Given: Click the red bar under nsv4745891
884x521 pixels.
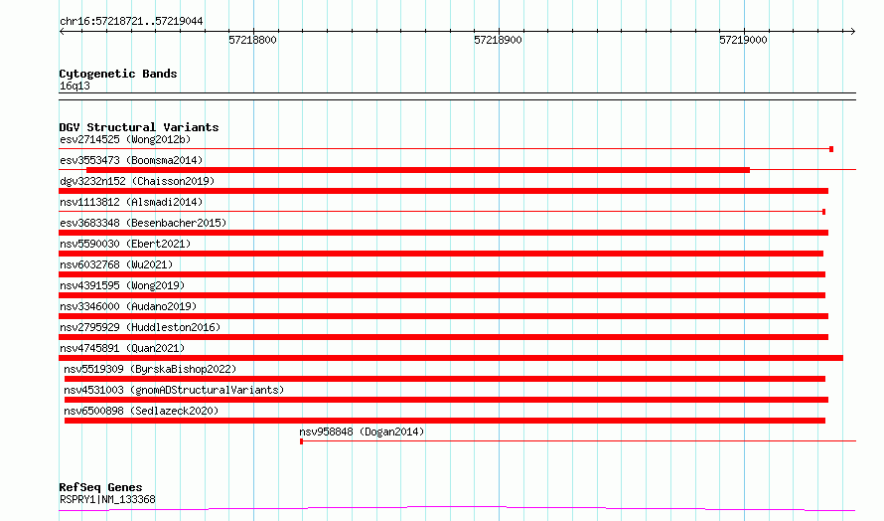Looking at the screenshot, I should coord(451,358).
